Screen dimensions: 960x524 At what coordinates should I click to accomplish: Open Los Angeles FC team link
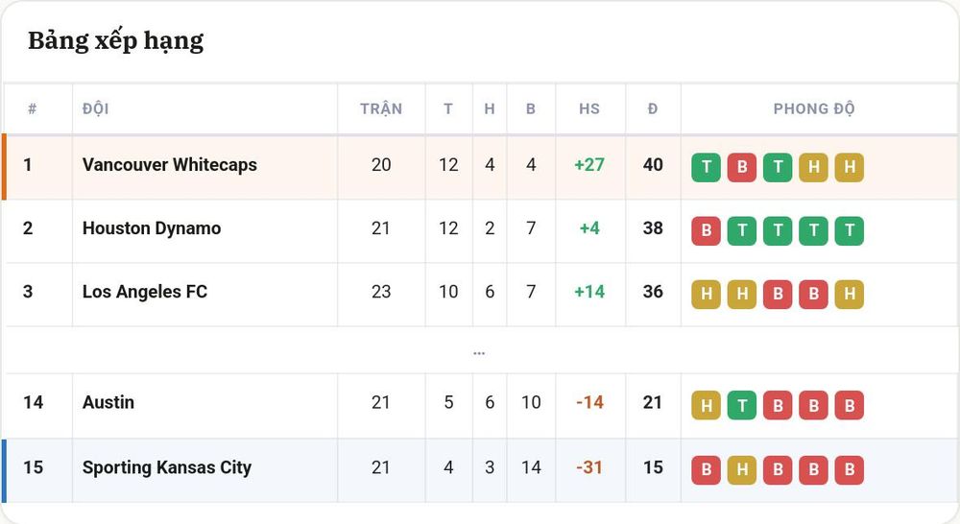pos(145,292)
